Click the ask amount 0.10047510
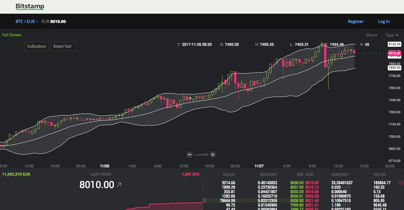The height and width of the screenshot is (210, 404). (342, 201)
